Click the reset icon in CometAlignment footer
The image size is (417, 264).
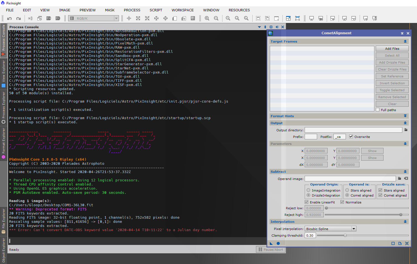[407, 244]
